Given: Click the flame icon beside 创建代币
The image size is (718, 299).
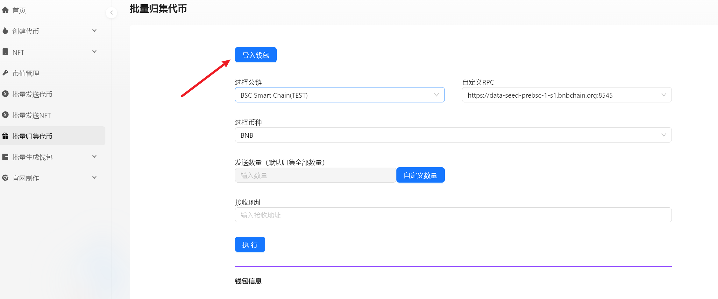Looking at the screenshot, I should coord(5,31).
